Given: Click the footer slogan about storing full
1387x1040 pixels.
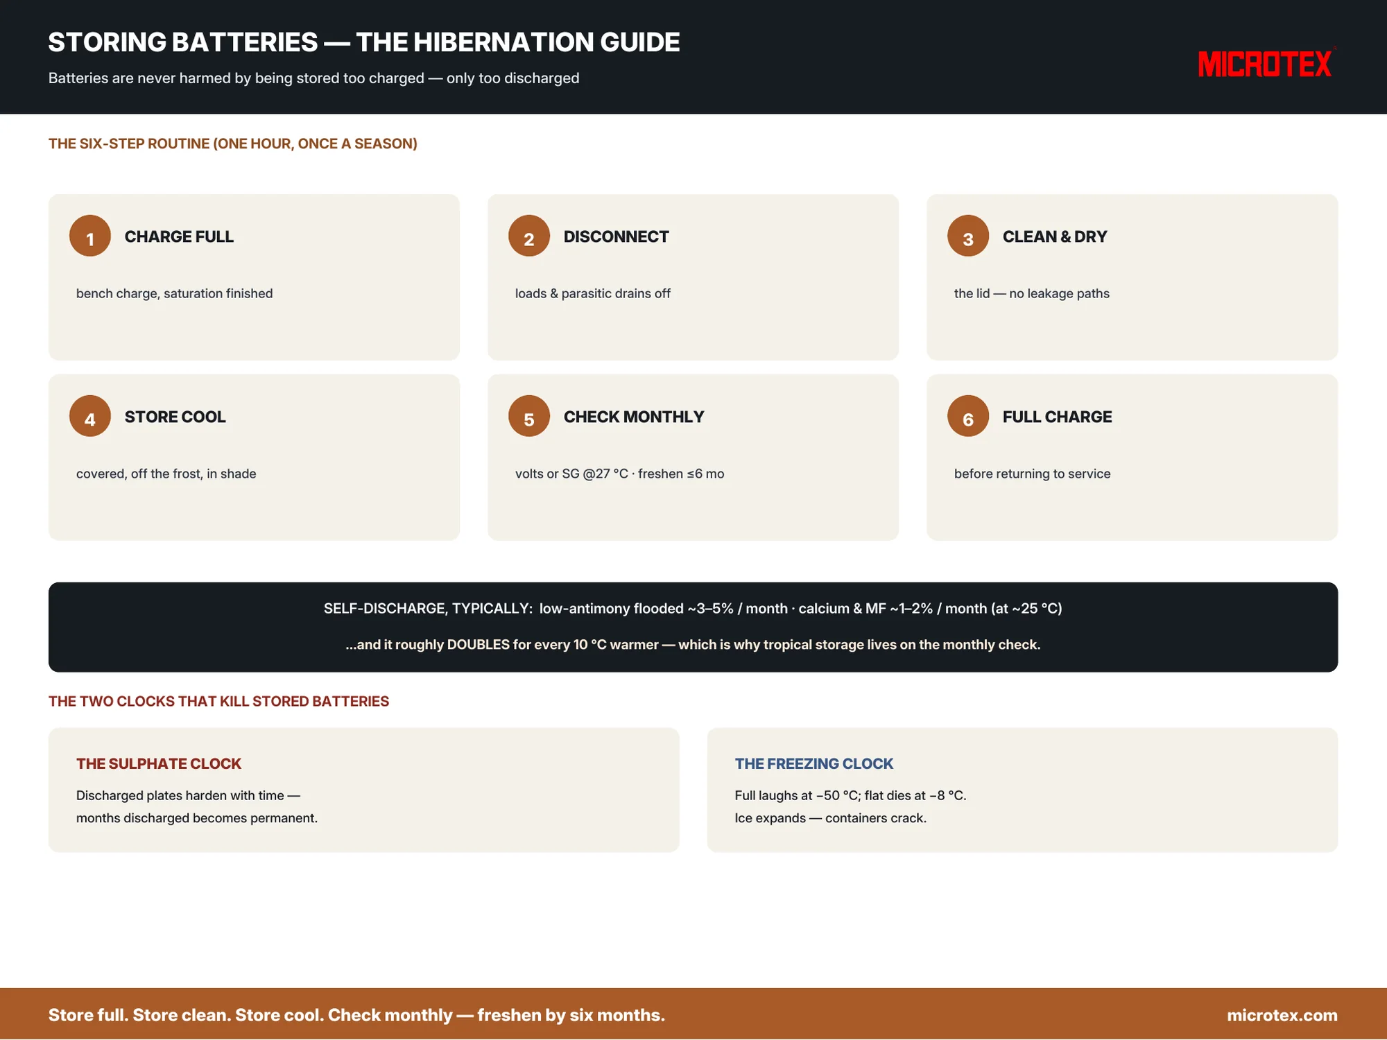Looking at the screenshot, I should (x=356, y=1015).
